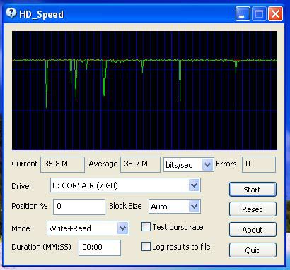Screen dimensions: 290x270
Task: Click the Duration (MM:SS) label
Action: 41,247
